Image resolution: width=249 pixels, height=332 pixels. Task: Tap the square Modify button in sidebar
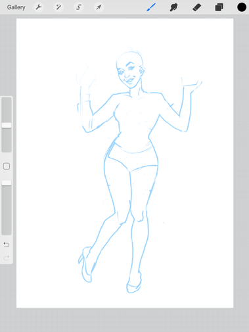[7, 166]
